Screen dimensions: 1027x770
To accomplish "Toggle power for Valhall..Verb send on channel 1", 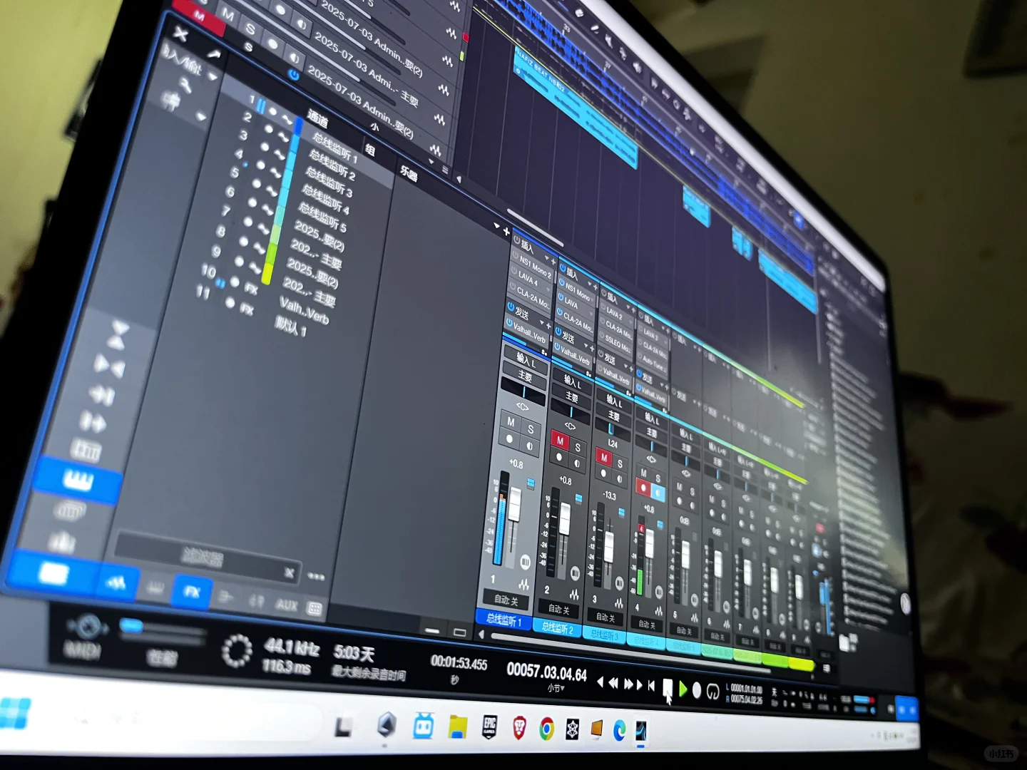I will 509,323.
